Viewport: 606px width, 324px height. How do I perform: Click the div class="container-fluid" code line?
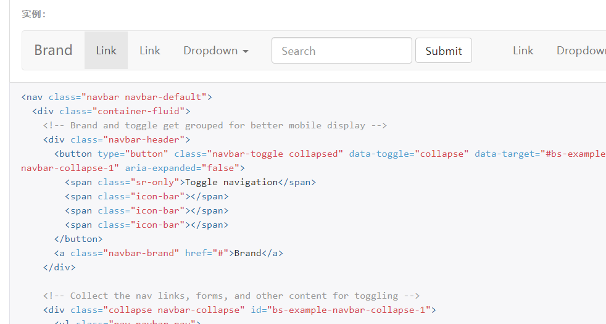pos(111,111)
